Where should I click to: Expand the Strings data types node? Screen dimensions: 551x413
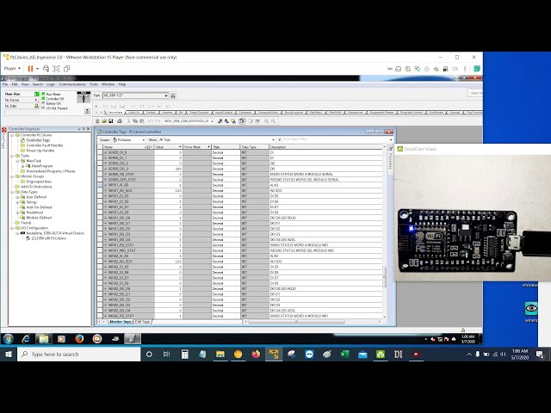tap(17, 202)
